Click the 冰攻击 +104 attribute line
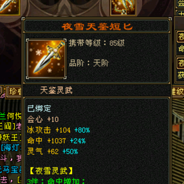Image resolution: width=184 pixels, height=184 pixels. (x=59, y=130)
